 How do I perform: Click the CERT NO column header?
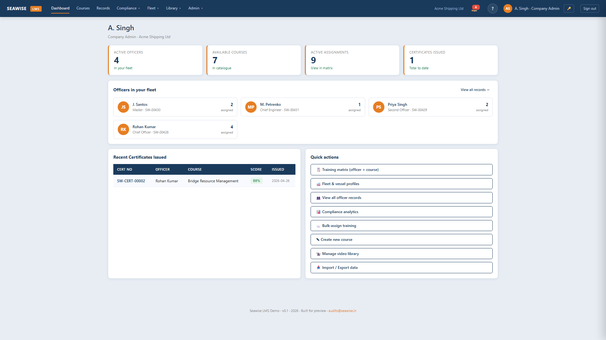[124, 169]
